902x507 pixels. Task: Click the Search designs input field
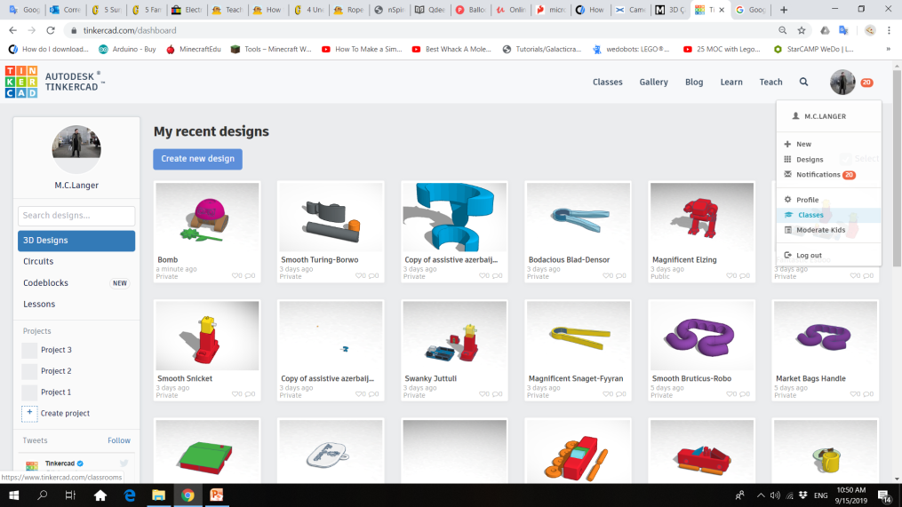tap(76, 216)
